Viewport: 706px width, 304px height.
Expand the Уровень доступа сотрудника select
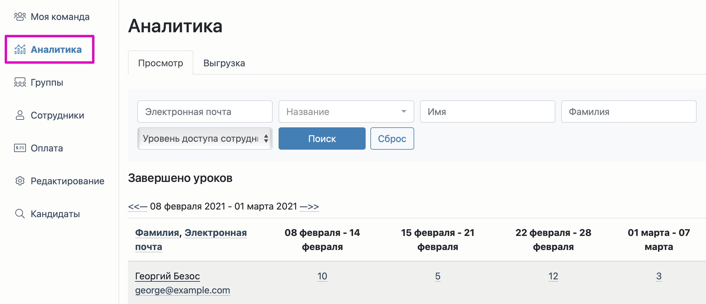point(205,139)
